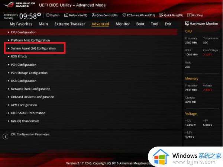
Task: Select the Exit tab
Action: coord(168,24)
